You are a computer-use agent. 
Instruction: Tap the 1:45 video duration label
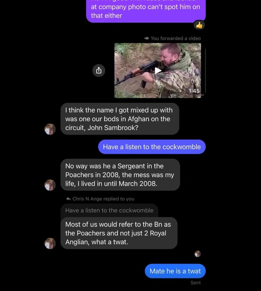[194, 91]
